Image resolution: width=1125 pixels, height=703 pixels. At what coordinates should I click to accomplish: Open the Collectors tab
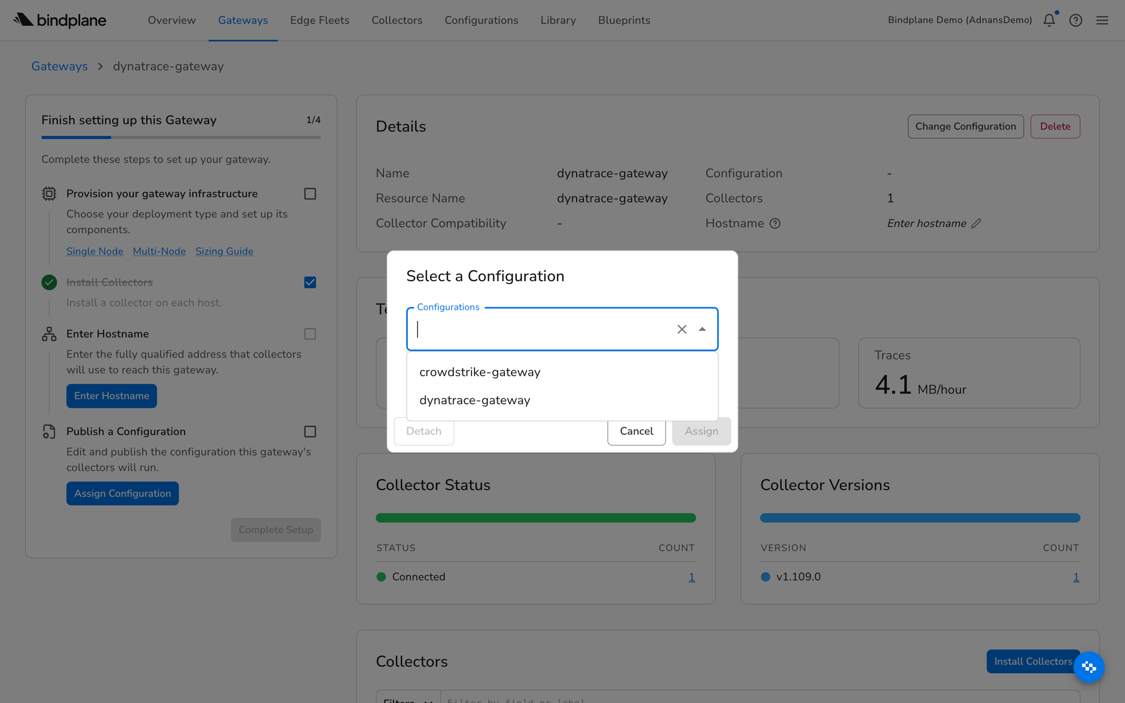397,20
